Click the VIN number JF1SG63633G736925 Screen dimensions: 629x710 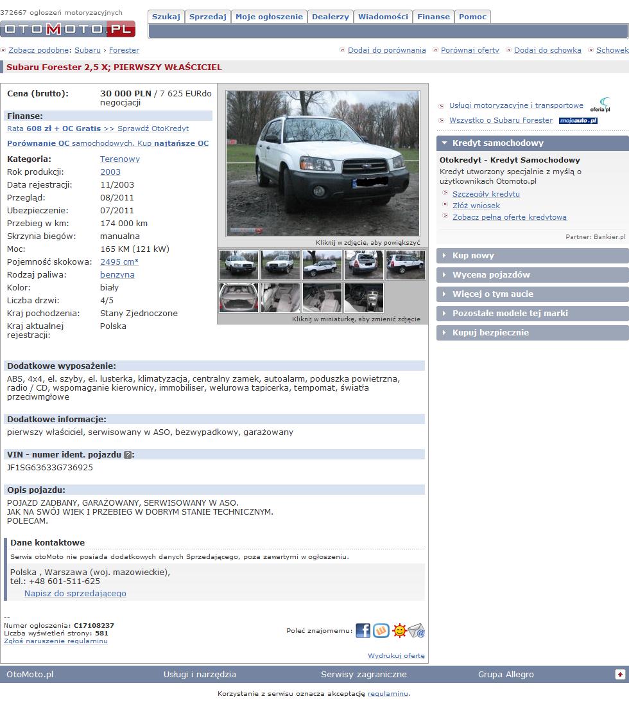pos(49,467)
